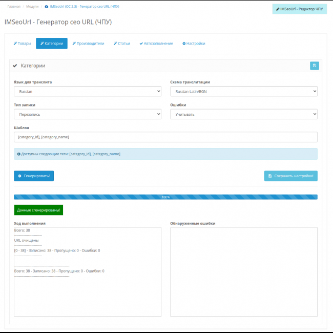Click the checkmark icon beside Категории heading

15,66
